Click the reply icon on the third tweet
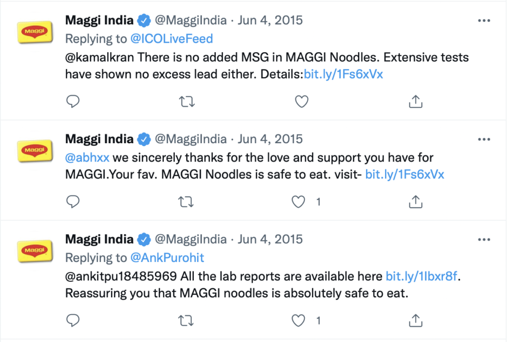Screen dimensions: 510x342 (x=73, y=321)
